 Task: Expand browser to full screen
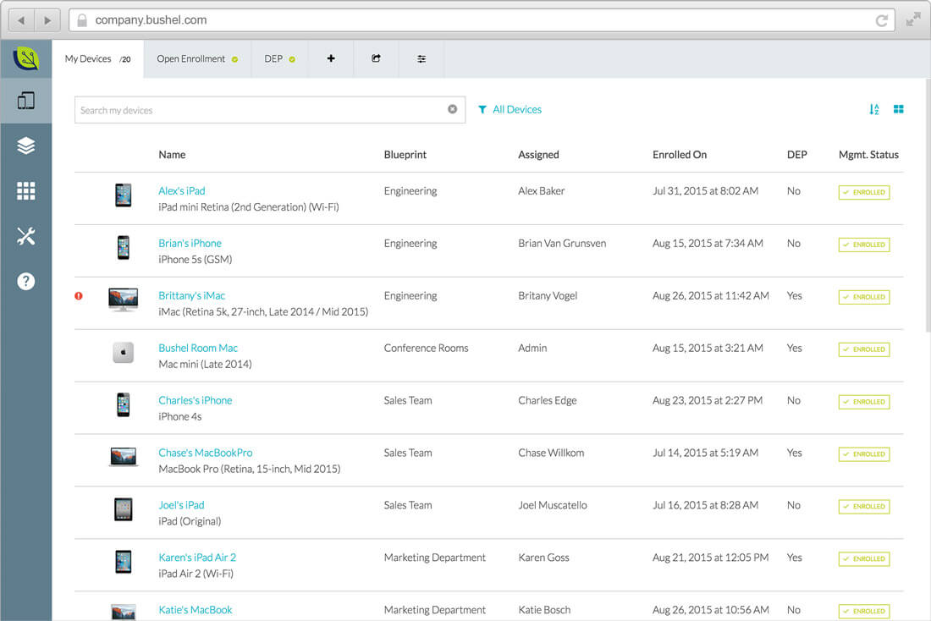point(913,20)
